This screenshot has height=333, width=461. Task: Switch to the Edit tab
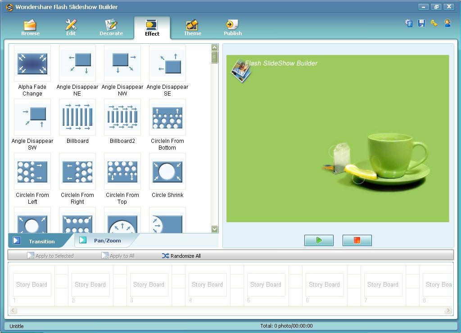click(71, 27)
